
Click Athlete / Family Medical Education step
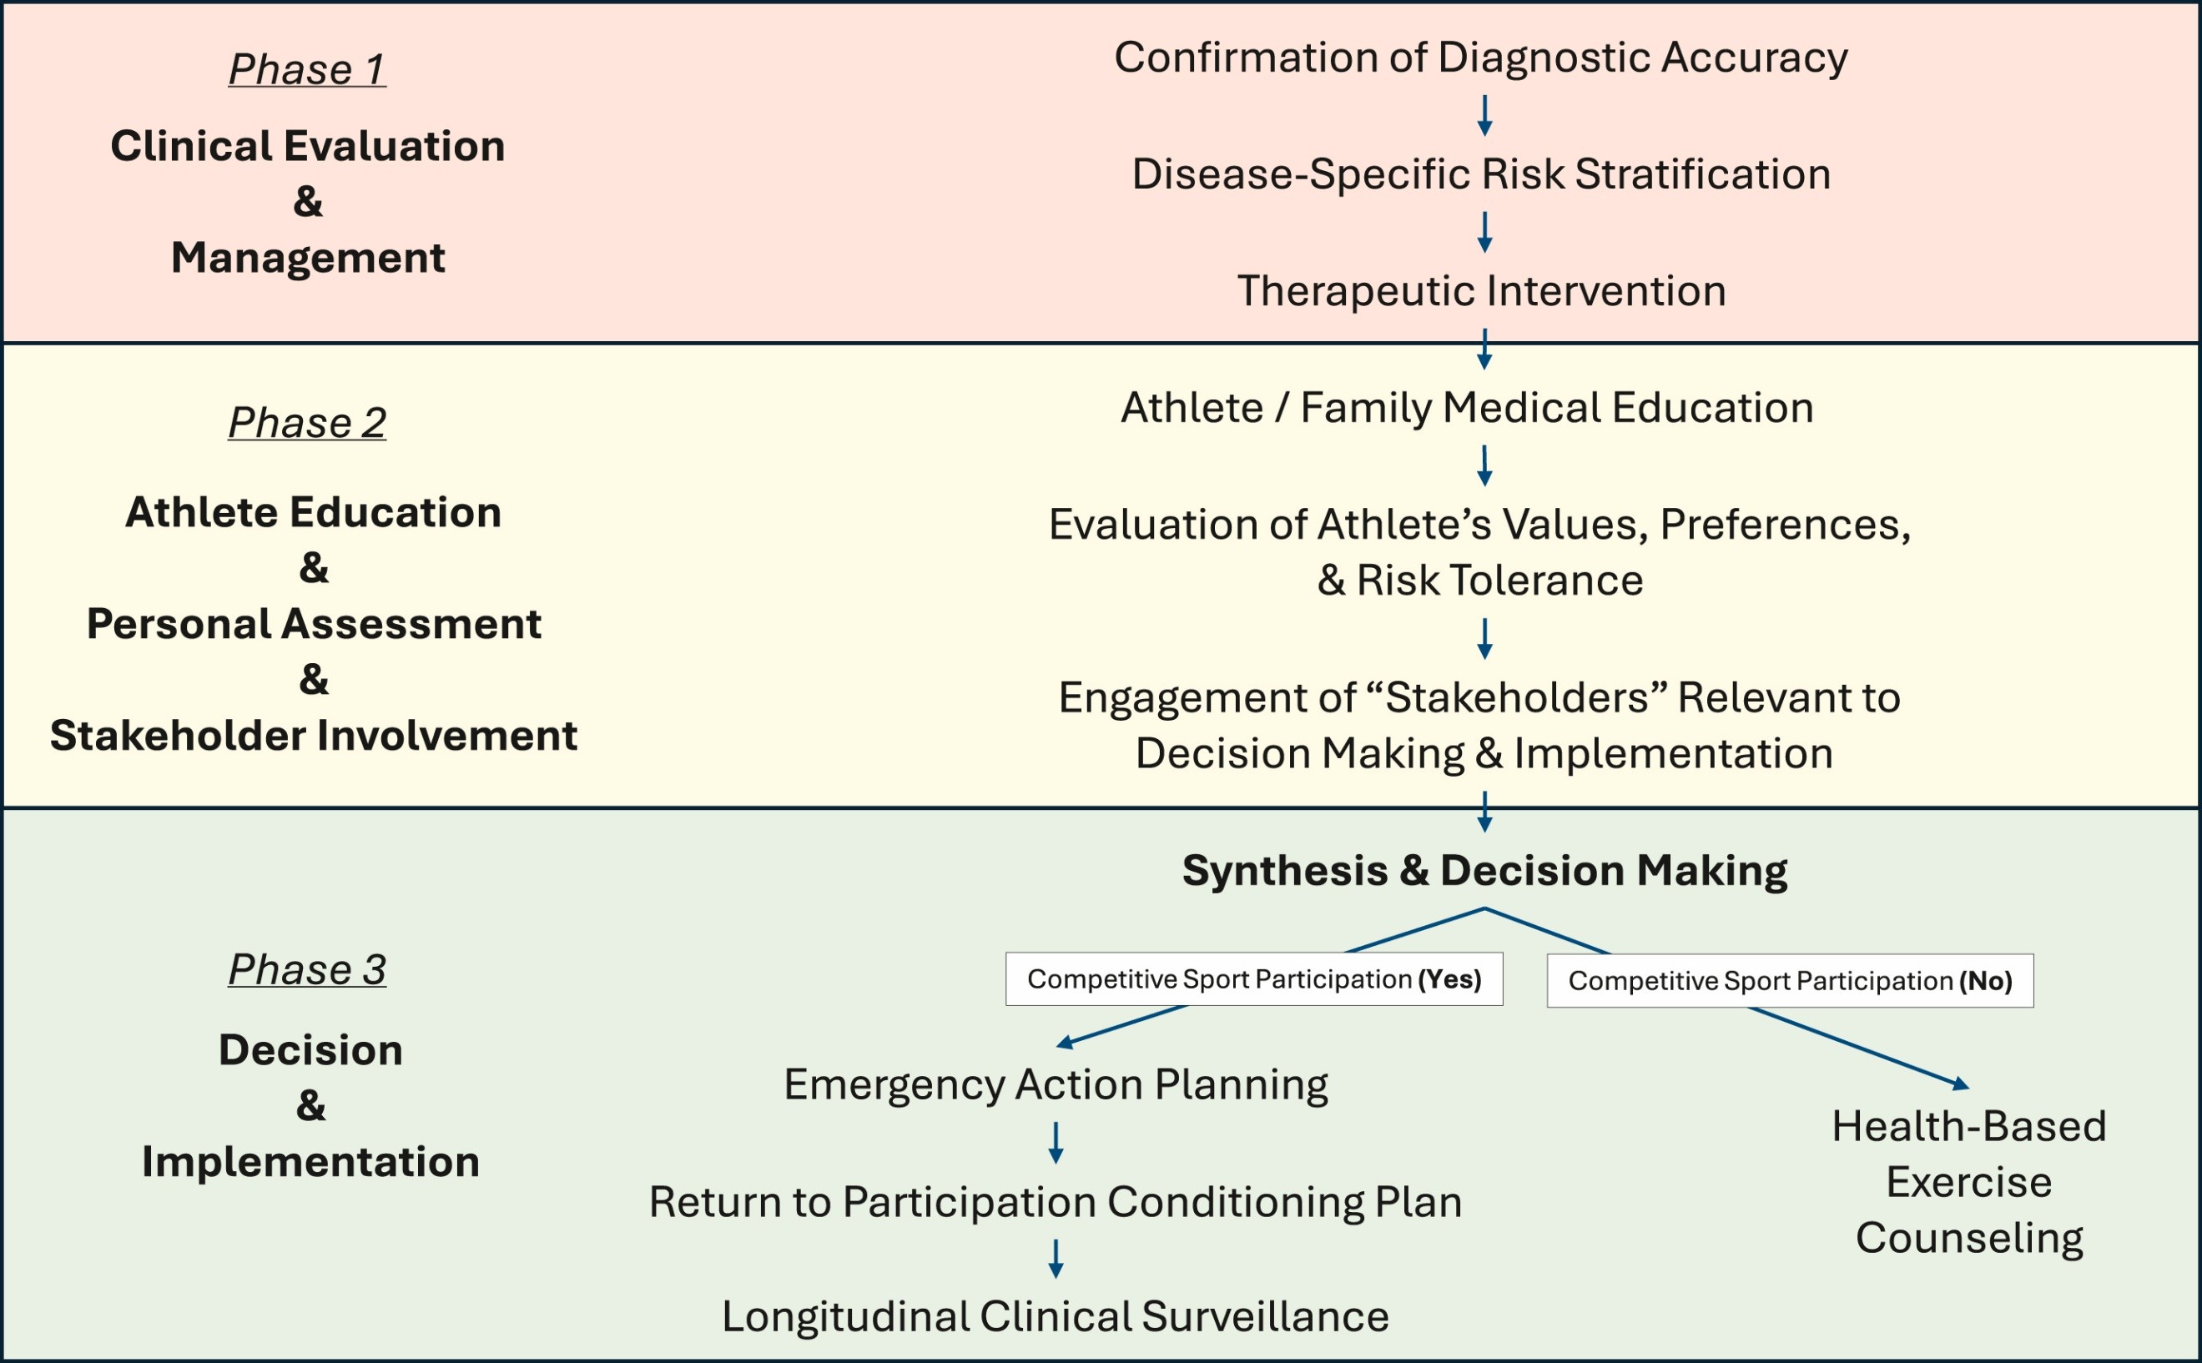[1467, 407]
